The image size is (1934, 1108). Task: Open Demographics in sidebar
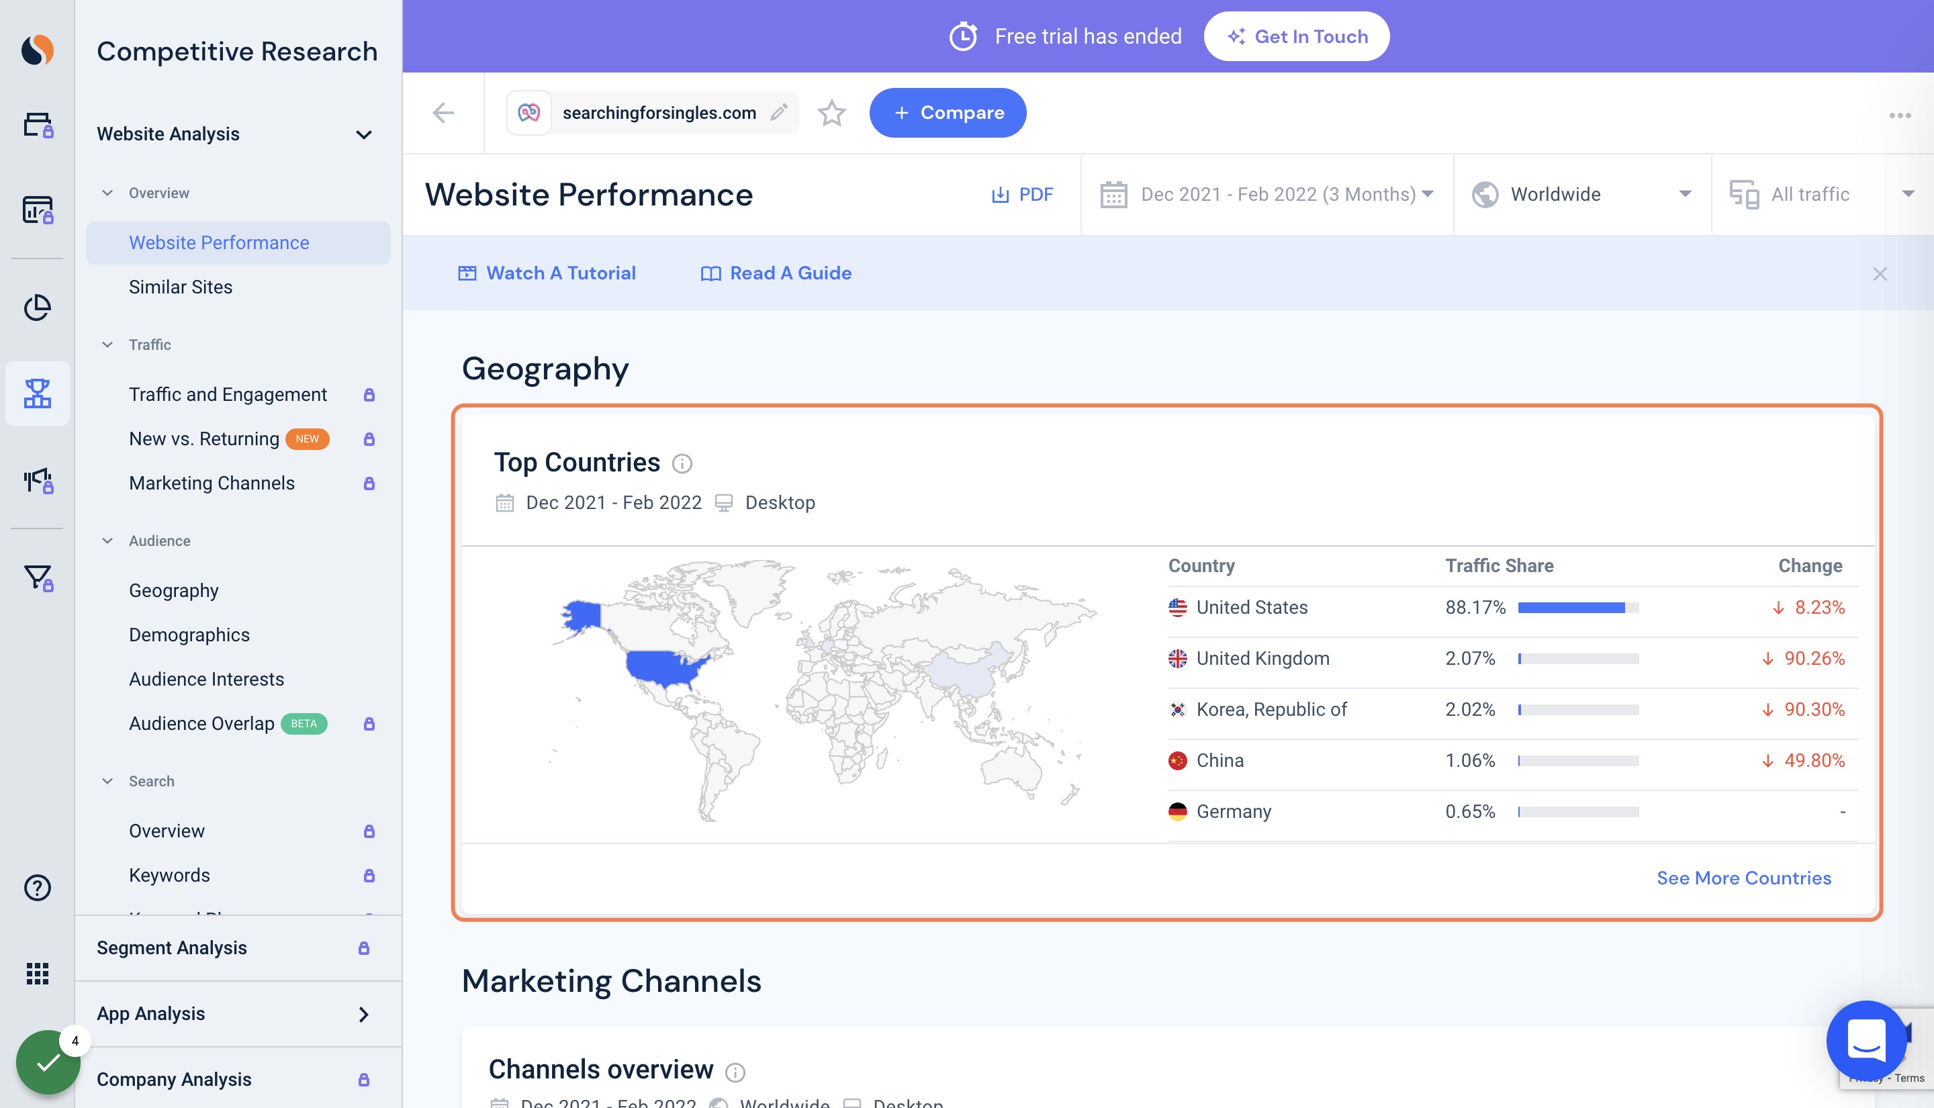point(189,635)
